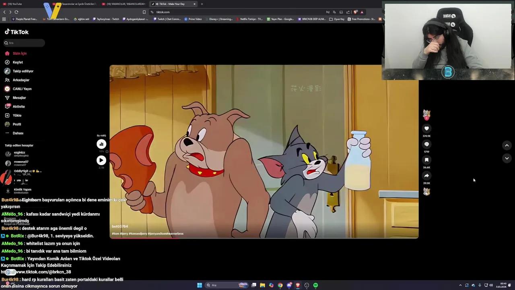Image resolution: width=515 pixels, height=290 pixels.
Task: Share the Tom and Jerry video
Action: coord(426,176)
